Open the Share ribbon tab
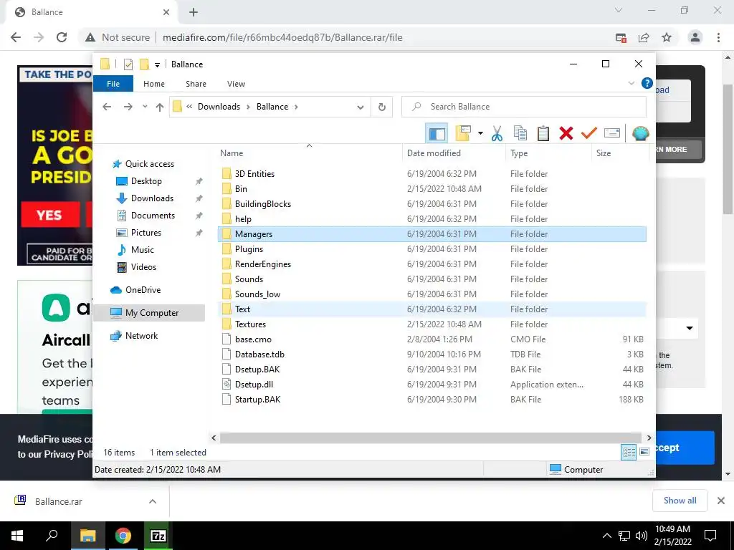Screen dimensions: 734x550 [196, 84]
